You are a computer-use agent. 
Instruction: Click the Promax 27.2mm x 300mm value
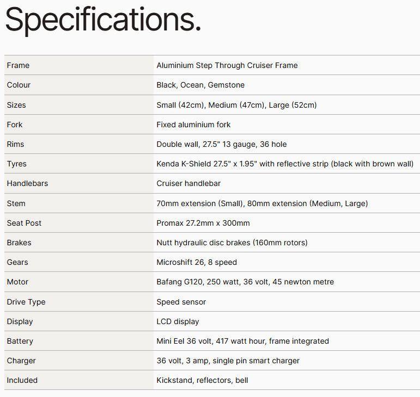click(203, 223)
